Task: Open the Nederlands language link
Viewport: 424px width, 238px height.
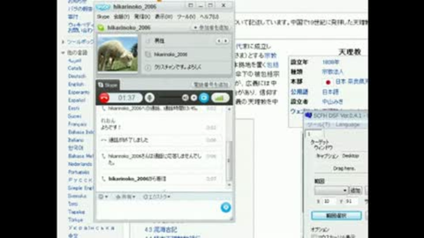Action: 80,164
